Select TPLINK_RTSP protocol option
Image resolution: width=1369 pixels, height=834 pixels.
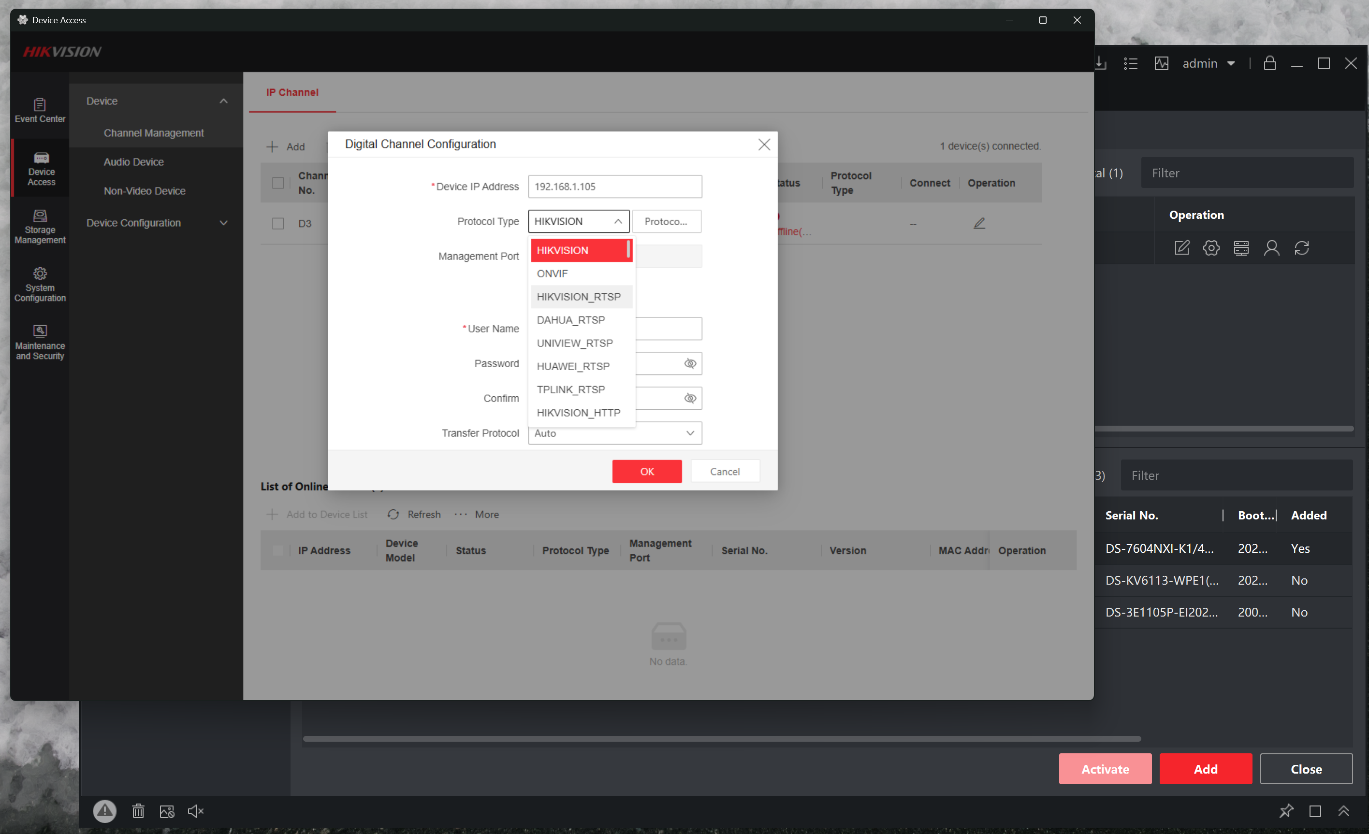pyautogui.click(x=581, y=390)
